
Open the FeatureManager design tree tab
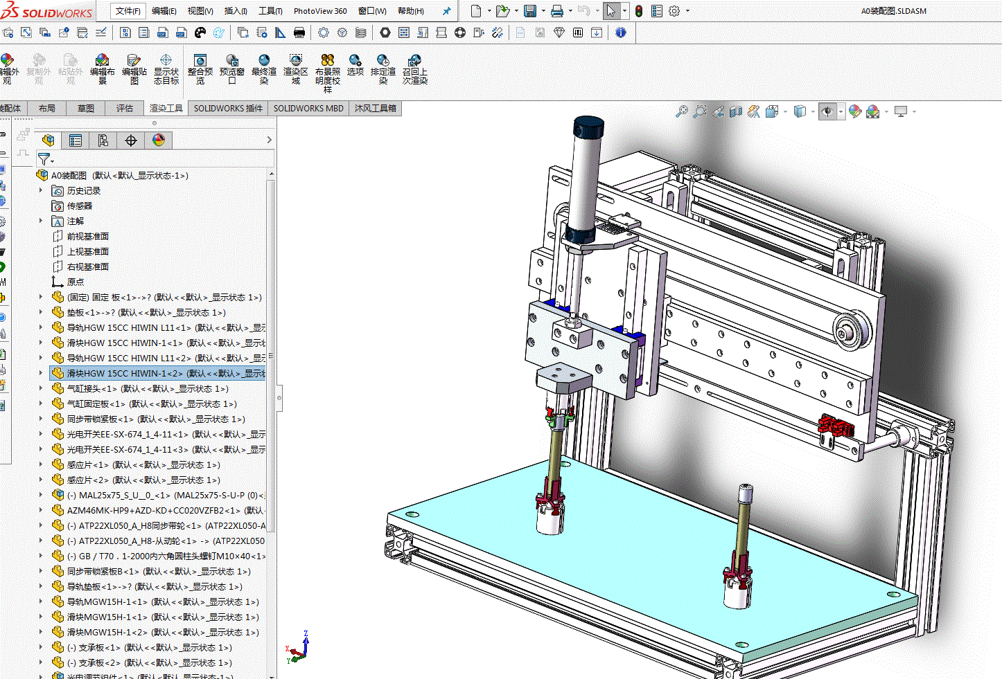tap(48, 141)
